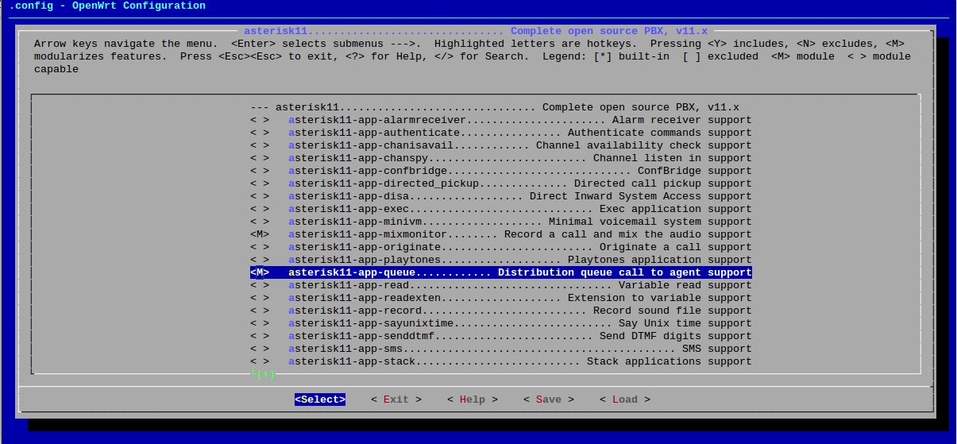Click the green scroll-down indicator below list
957x444 pixels.
pos(263,373)
